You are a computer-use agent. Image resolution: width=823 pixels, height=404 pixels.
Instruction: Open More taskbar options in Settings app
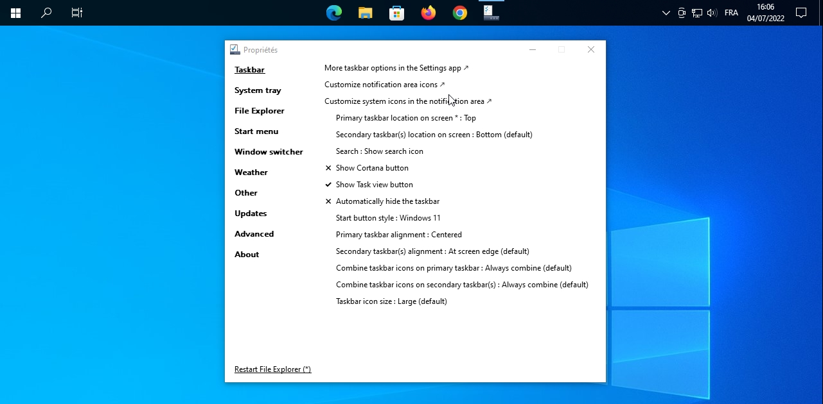click(x=396, y=68)
